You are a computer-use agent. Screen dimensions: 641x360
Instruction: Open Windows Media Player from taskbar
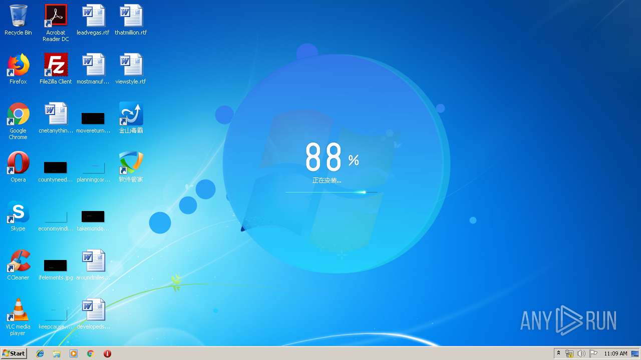[x=74, y=353]
